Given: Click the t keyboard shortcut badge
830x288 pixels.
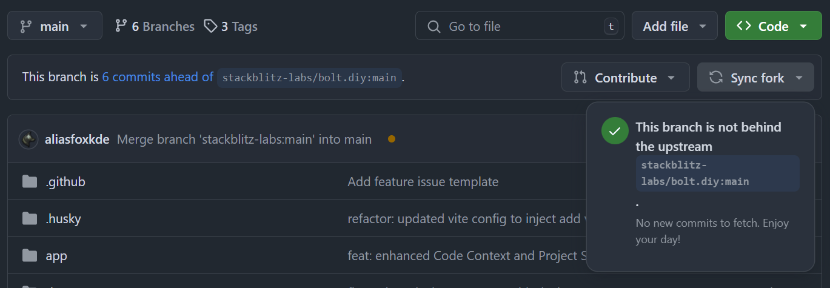Looking at the screenshot, I should pyautogui.click(x=611, y=27).
